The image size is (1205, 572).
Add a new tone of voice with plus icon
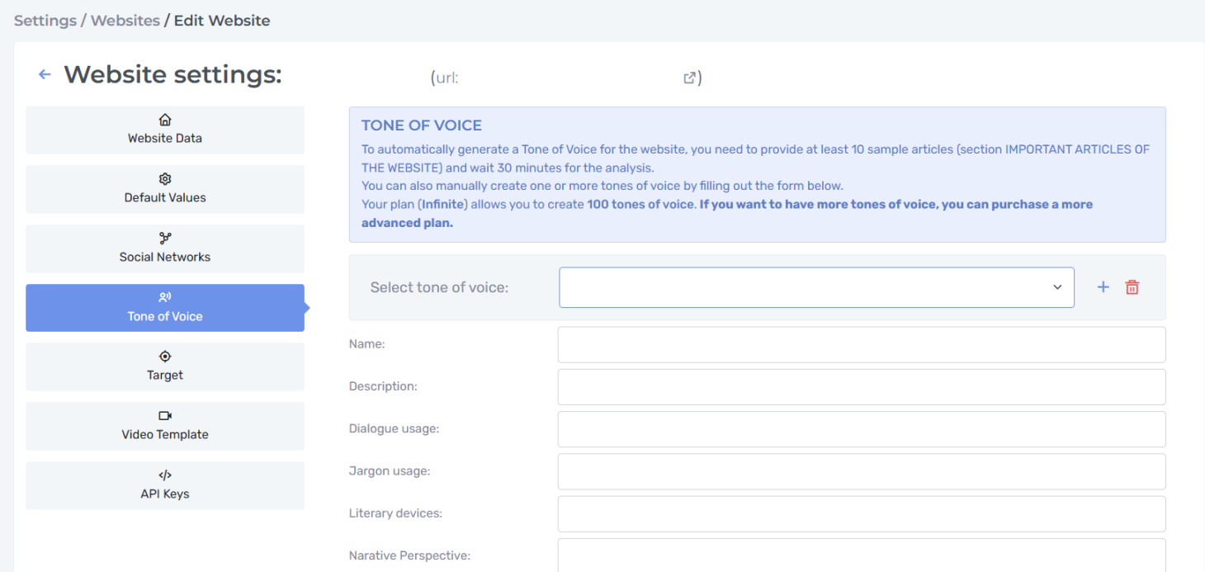(x=1103, y=287)
